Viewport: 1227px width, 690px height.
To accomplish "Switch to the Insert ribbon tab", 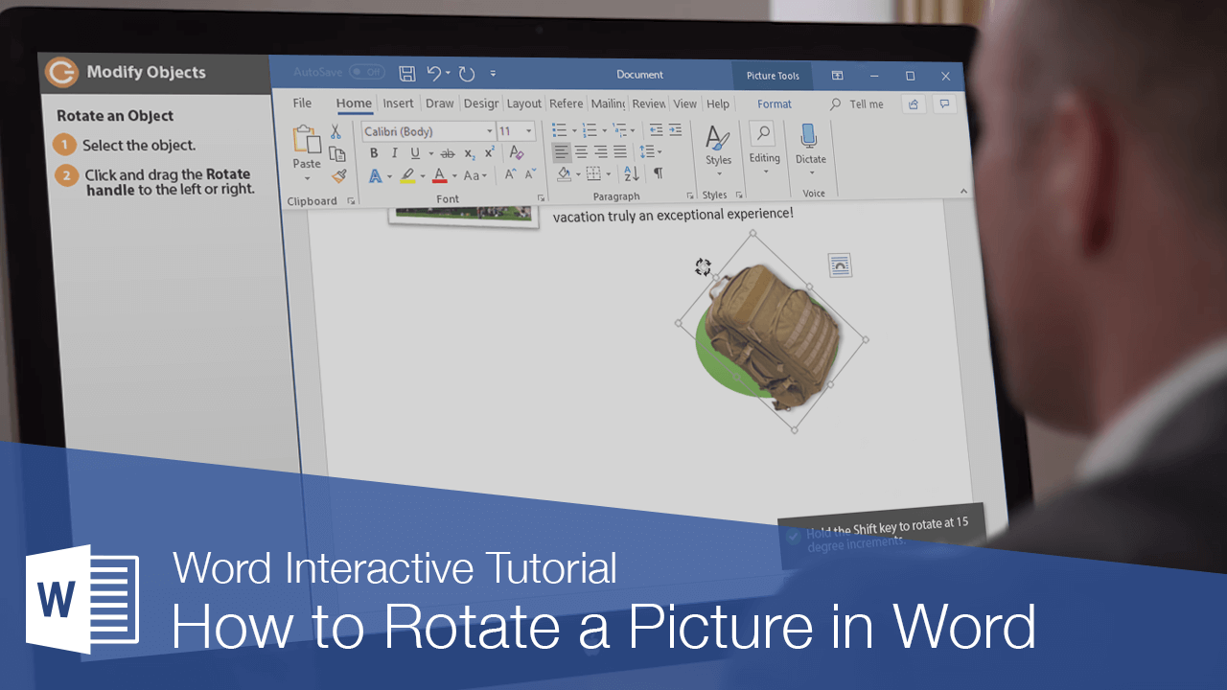I will coord(398,103).
